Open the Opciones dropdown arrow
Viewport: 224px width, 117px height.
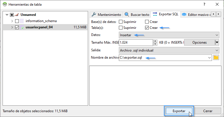coord(217,42)
